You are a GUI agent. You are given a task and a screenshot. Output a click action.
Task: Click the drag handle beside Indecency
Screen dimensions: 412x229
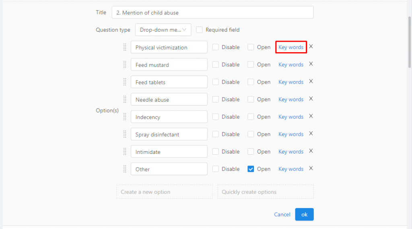point(125,117)
